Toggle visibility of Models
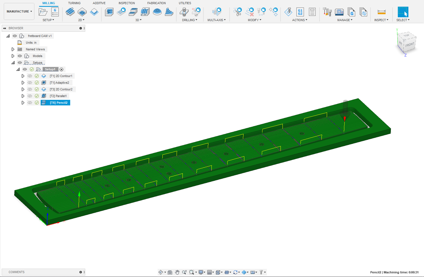The image size is (424, 277). point(20,56)
